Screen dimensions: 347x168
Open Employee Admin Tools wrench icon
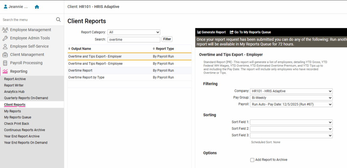(5, 38)
